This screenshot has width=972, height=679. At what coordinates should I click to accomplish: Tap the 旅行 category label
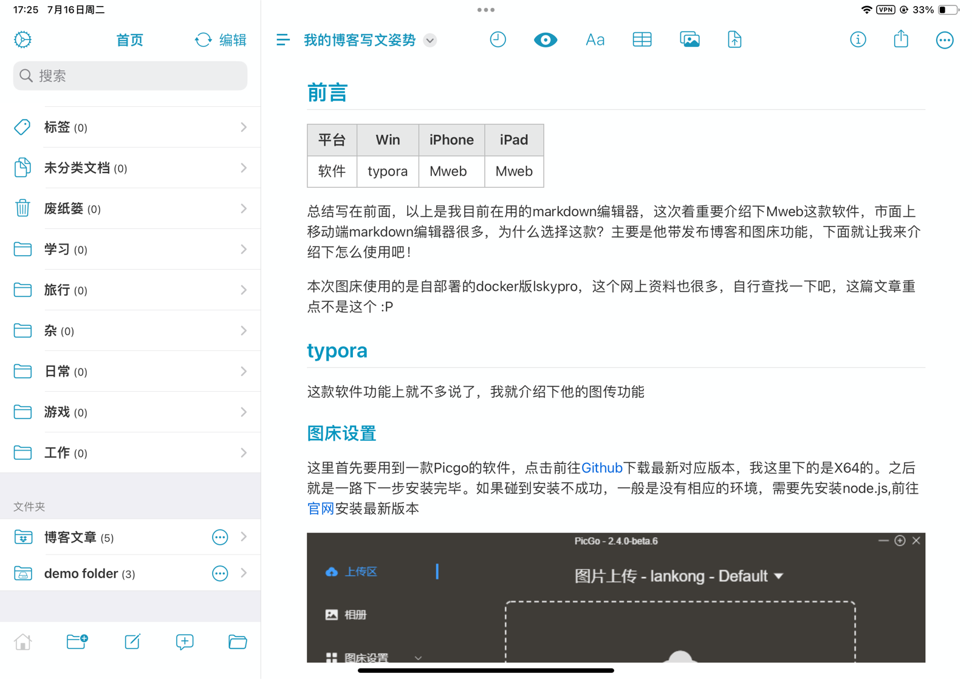click(x=57, y=290)
